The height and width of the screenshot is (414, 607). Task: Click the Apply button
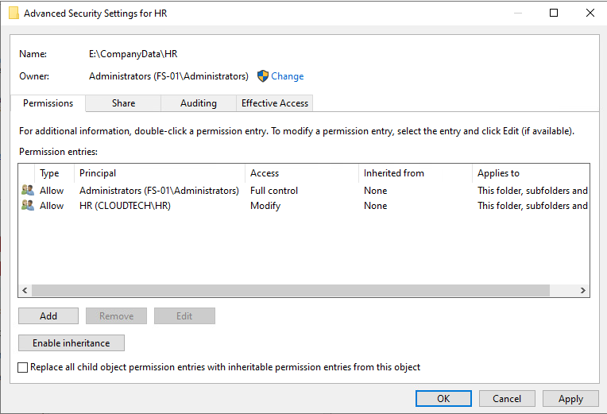570,399
